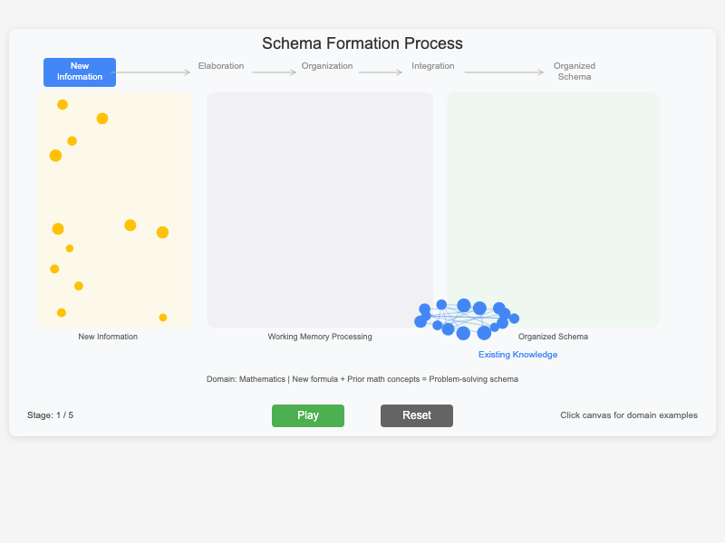Screen dimensions: 725x543
Task: Activate the Organization stage
Action: (x=326, y=65)
